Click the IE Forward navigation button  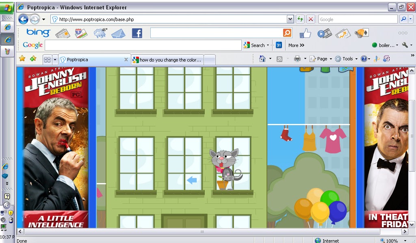point(35,19)
